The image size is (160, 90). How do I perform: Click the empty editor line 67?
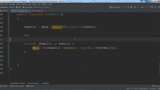[x=85, y=60]
